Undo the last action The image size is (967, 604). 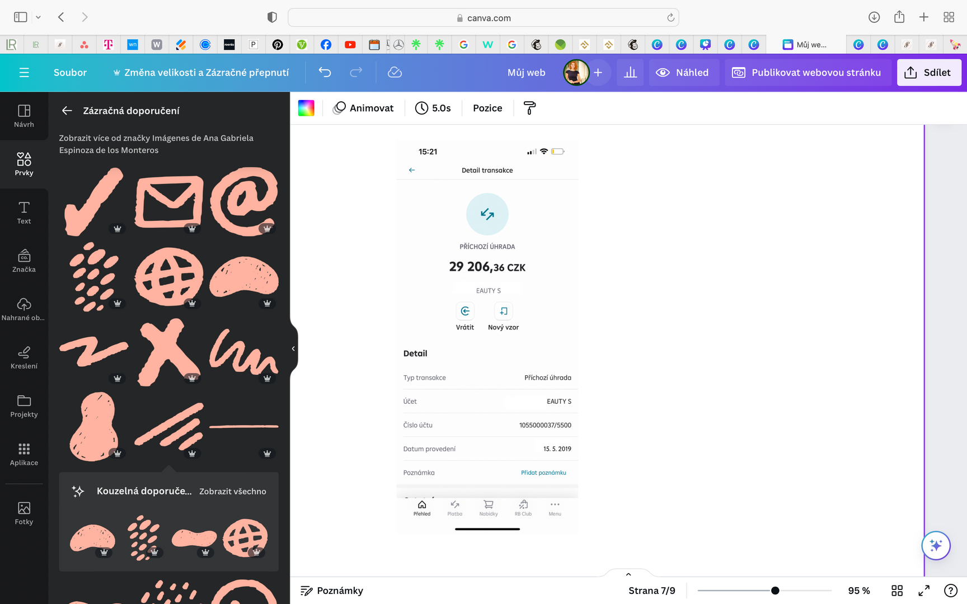pyautogui.click(x=325, y=72)
